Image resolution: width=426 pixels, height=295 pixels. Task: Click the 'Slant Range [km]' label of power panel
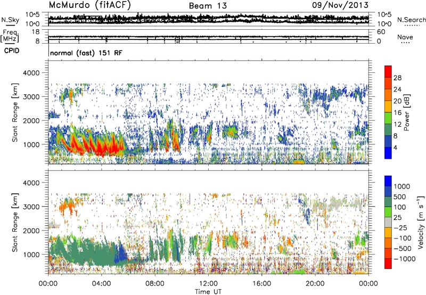point(15,112)
